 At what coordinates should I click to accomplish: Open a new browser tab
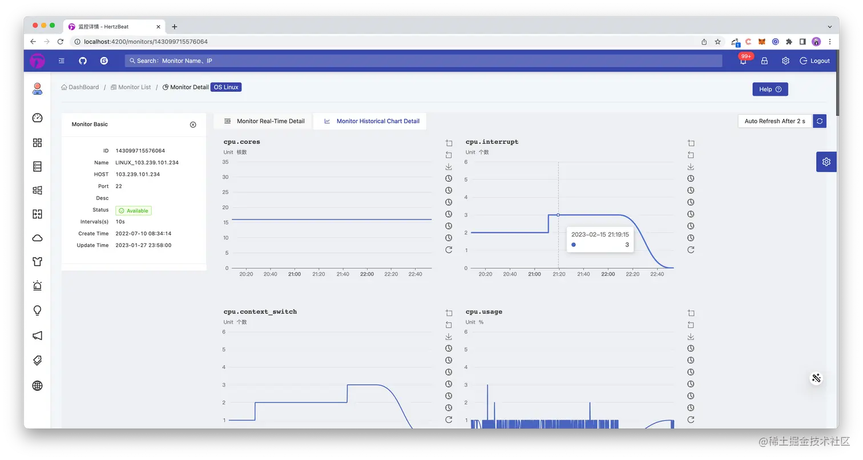pos(175,27)
